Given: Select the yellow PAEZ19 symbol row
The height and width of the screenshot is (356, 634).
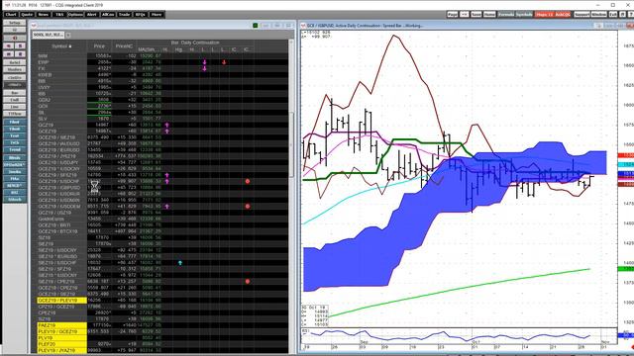Looking at the screenshot, I should (61, 325).
